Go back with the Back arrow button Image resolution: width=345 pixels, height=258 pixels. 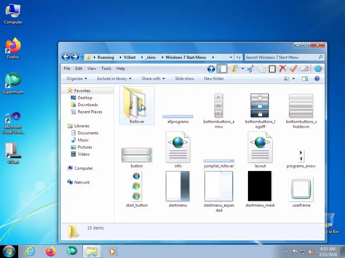click(66, 57)
